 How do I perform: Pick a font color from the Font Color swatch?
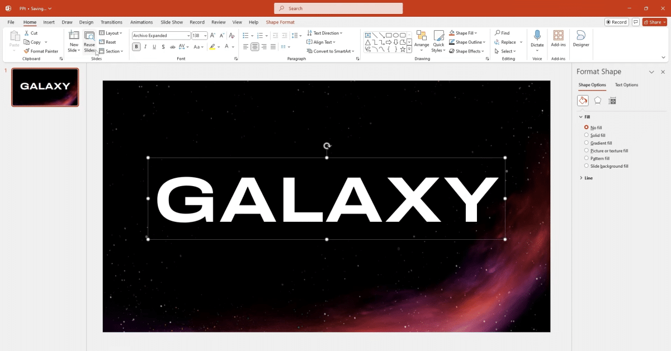(226, 46)
